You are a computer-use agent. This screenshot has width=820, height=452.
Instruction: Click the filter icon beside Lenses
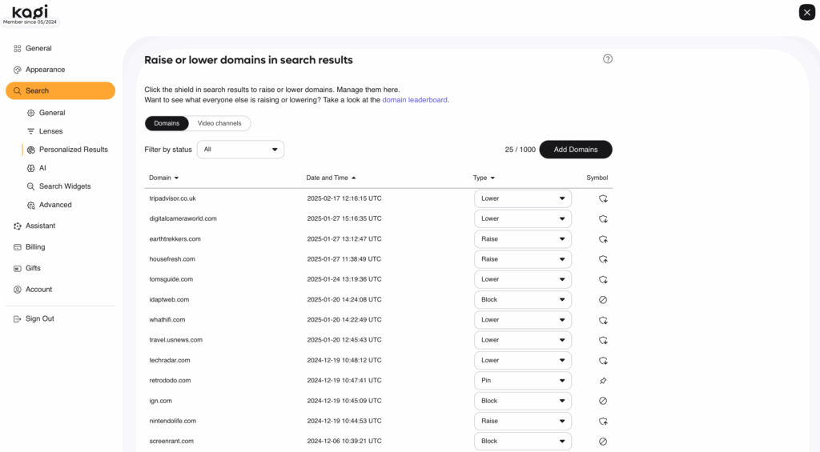pyautogui.click(x=31, y=131)
